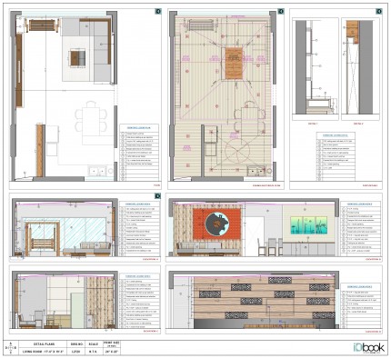Click the teal arrow icon above the Elevation A legend
Image resolution: width=391 pixels, height=358 pixels.
(158, 196)
